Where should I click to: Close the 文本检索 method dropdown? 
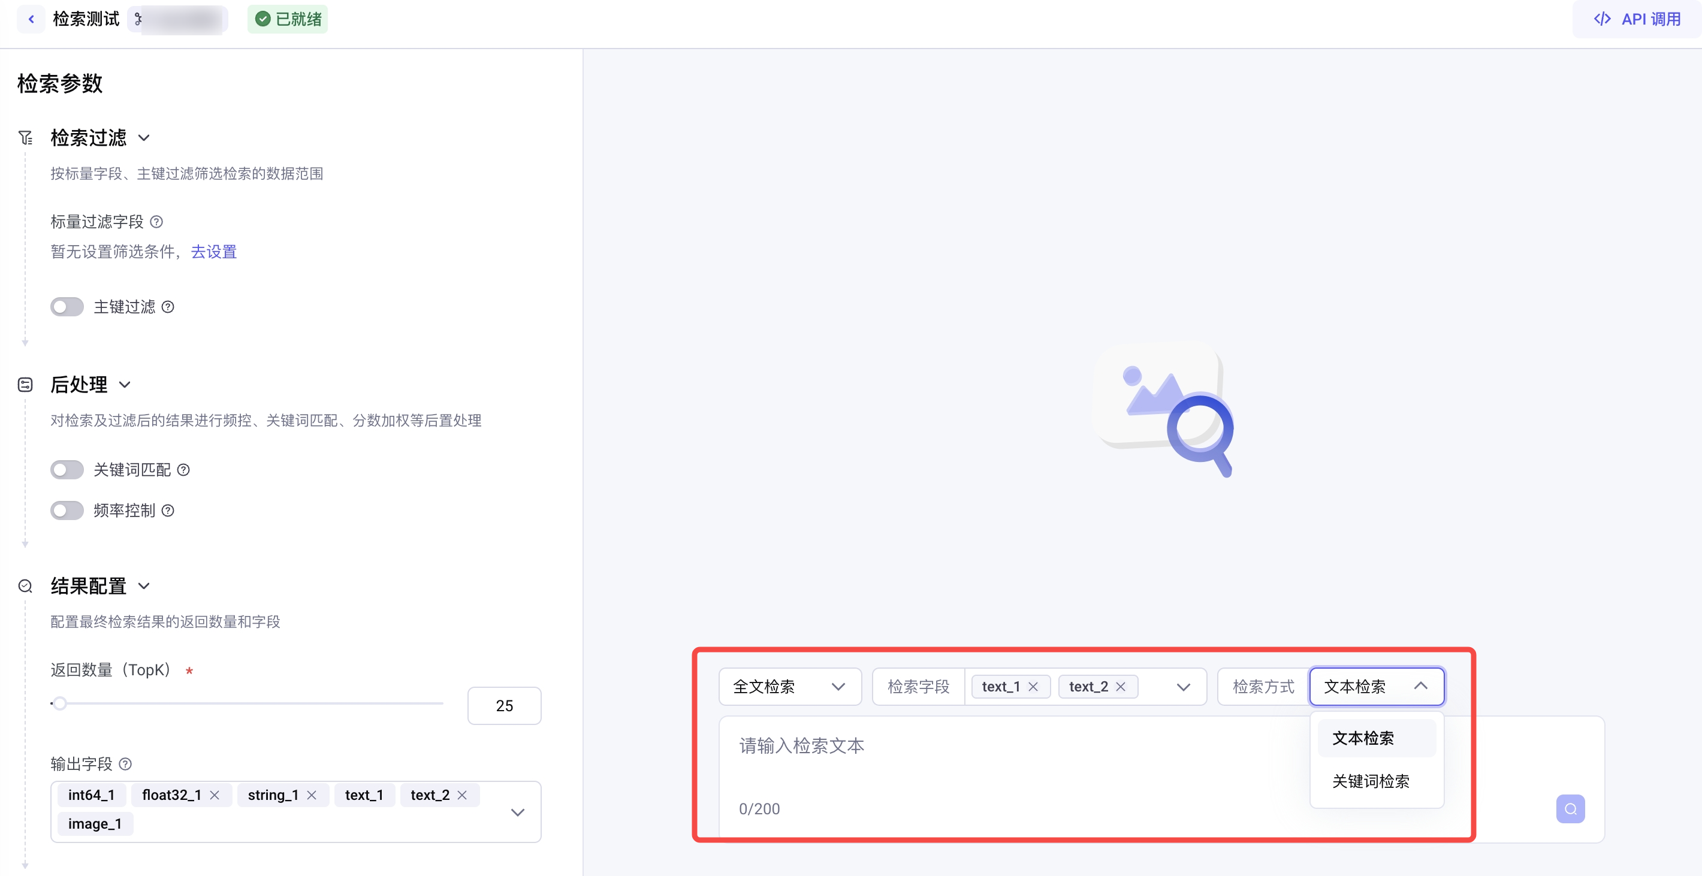1377,687
